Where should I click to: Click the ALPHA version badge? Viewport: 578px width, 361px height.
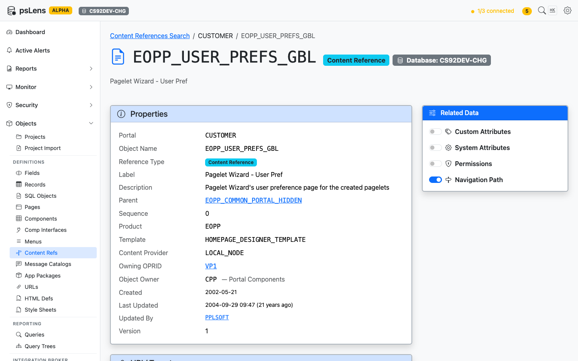61,10
